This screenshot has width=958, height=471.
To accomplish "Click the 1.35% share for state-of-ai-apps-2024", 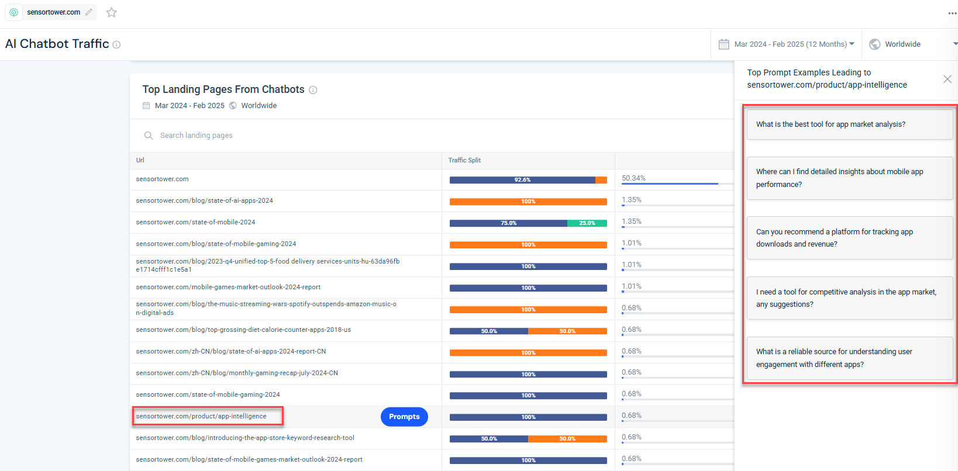I will tap(632, 200).
